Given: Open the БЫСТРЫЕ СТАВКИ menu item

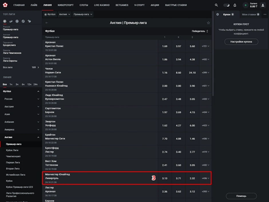Looking at the screenshot, I should (176, 5).
